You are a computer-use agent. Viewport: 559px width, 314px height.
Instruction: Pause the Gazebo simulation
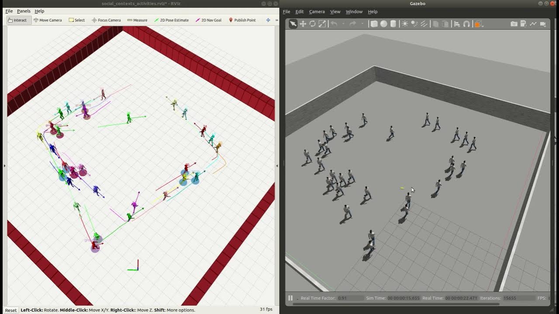(x=290, y=298)
